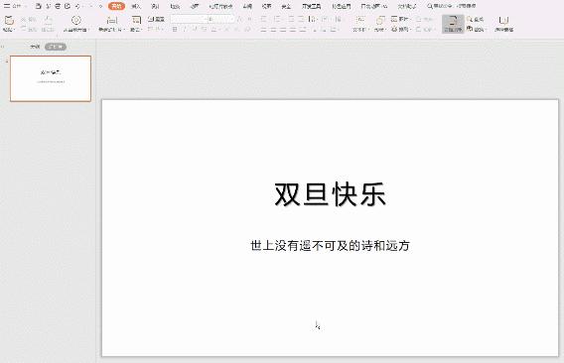Viewport: 564px width, 363px height.
Task: Select the Slides pill tab in left panel
Action: tap(56, 47)
